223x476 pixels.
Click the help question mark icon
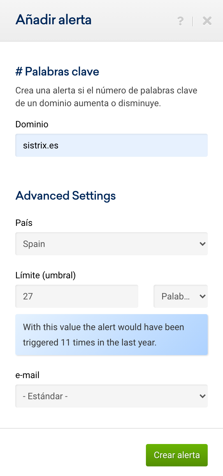[x=180, y=21]
